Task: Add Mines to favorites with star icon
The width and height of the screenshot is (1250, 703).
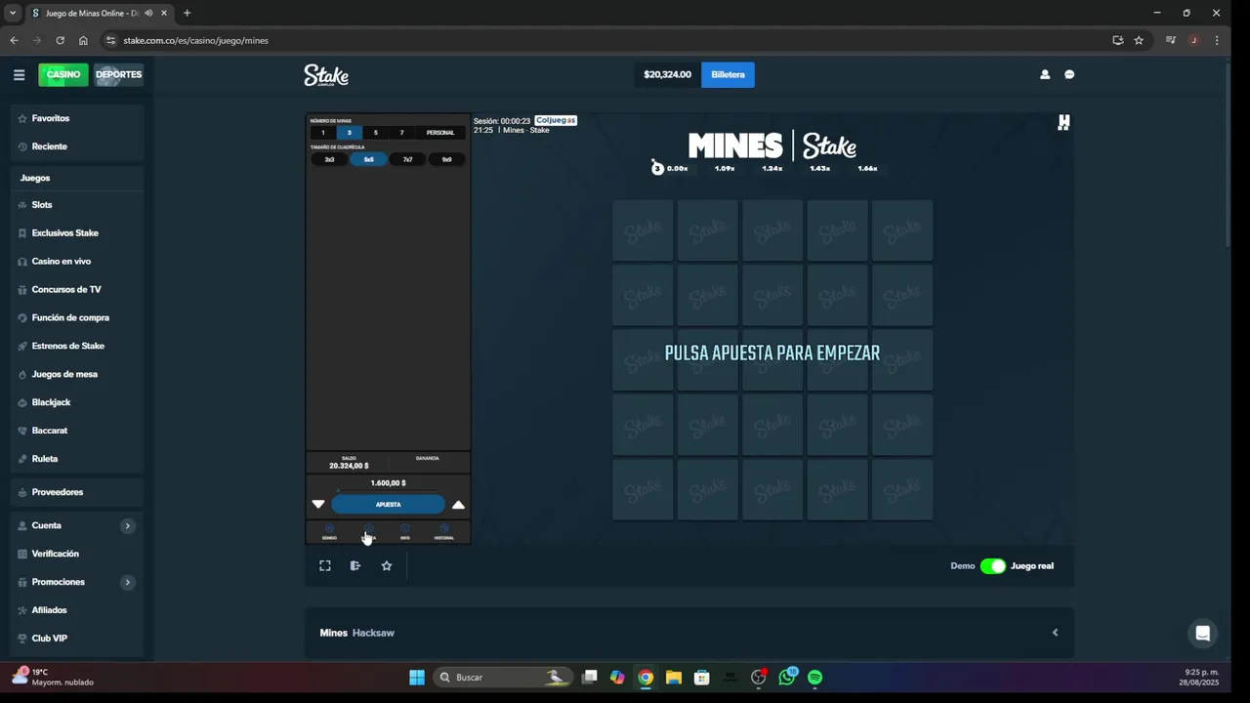Action: pos(387,565)
